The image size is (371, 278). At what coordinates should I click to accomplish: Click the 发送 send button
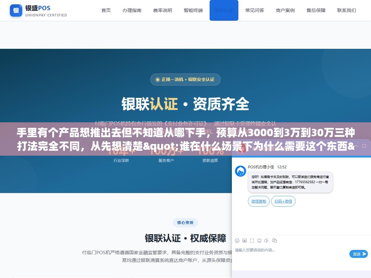[359, 254]
